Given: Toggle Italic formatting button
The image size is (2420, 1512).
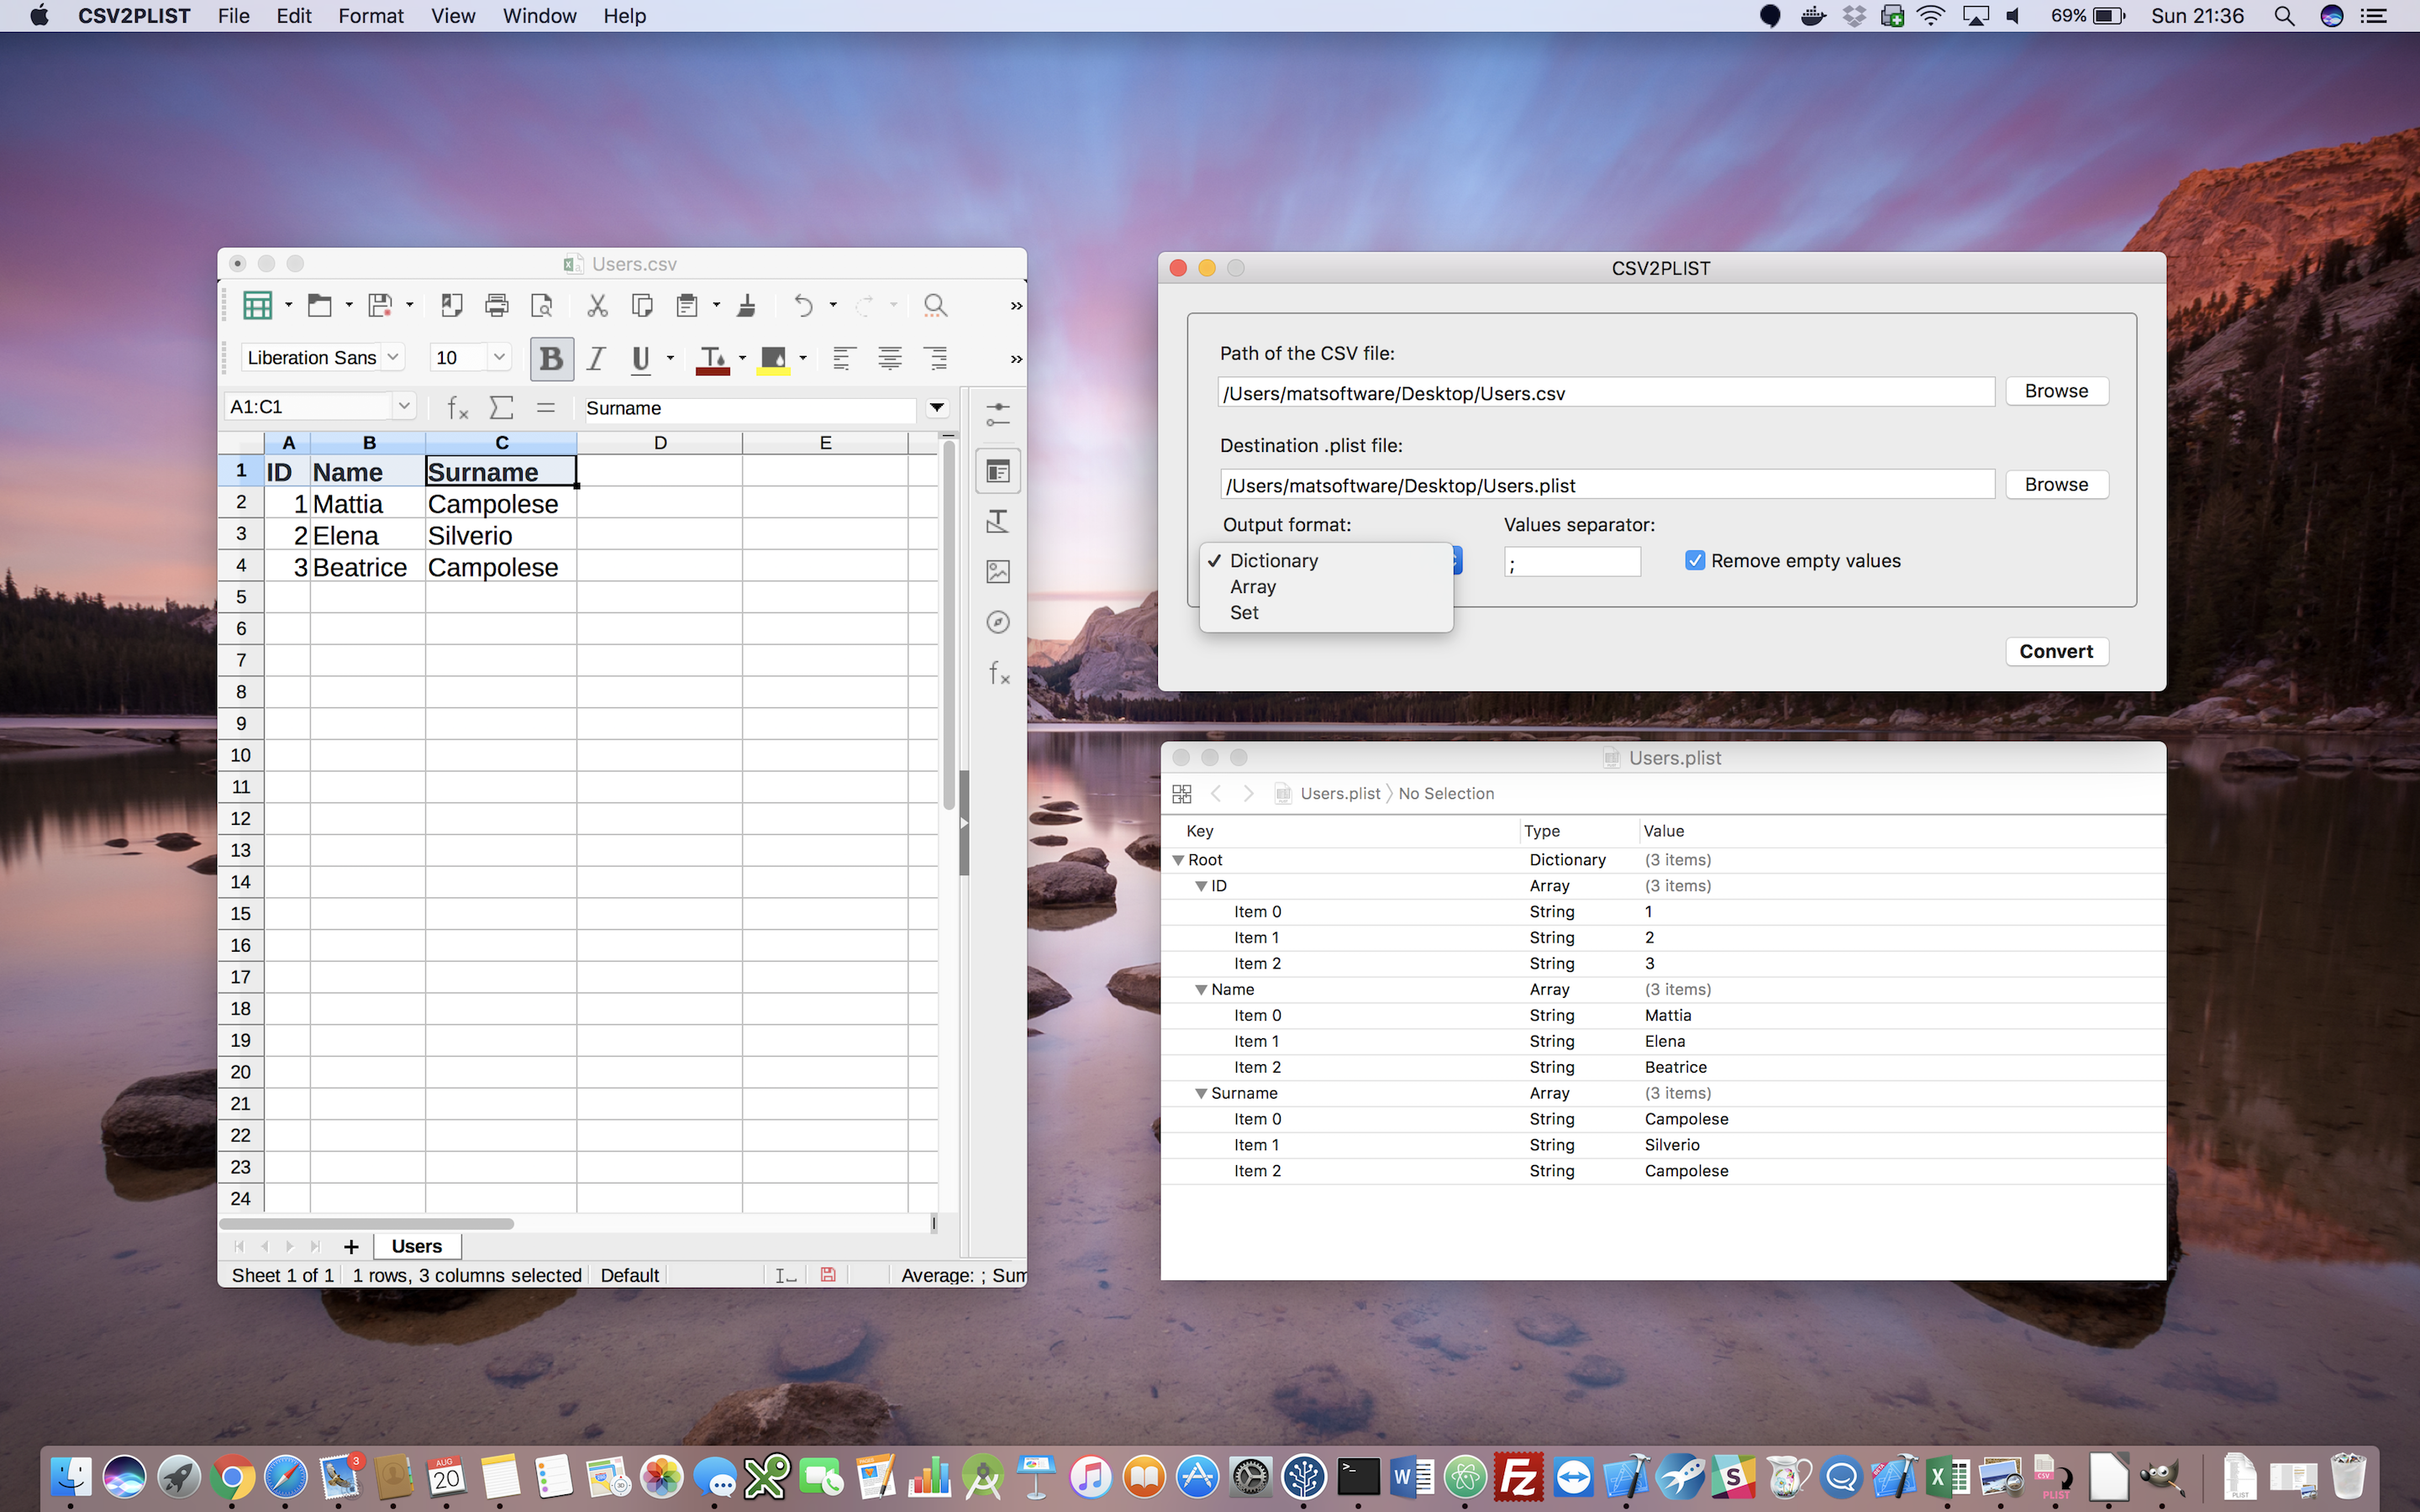Looking at the screenshot, I should click(596, 358).
